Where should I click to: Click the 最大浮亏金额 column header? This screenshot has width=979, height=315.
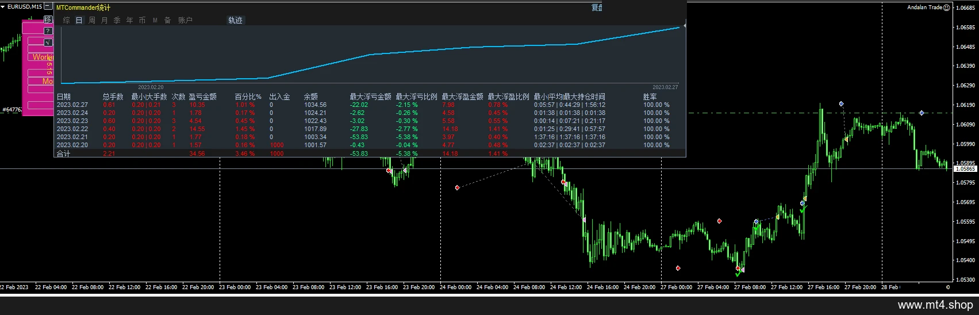tap(371, 97)
